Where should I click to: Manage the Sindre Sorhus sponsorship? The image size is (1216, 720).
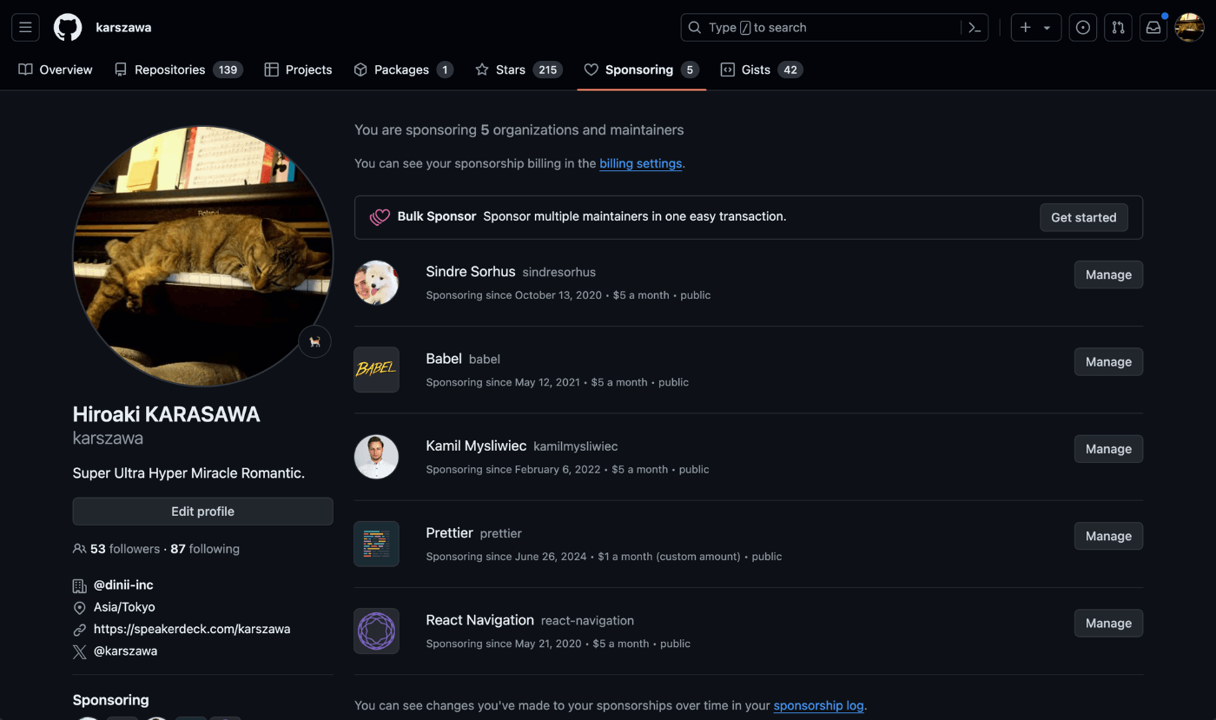[1108, 274]
